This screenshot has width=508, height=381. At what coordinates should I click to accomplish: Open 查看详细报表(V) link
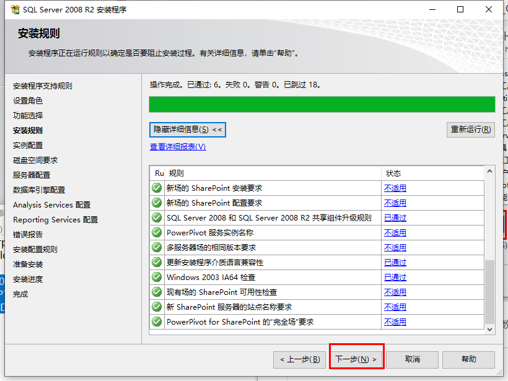click(x=178, y=147)
